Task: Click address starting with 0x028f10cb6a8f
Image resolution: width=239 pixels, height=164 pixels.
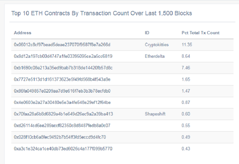Action: [x=60, y=137]
